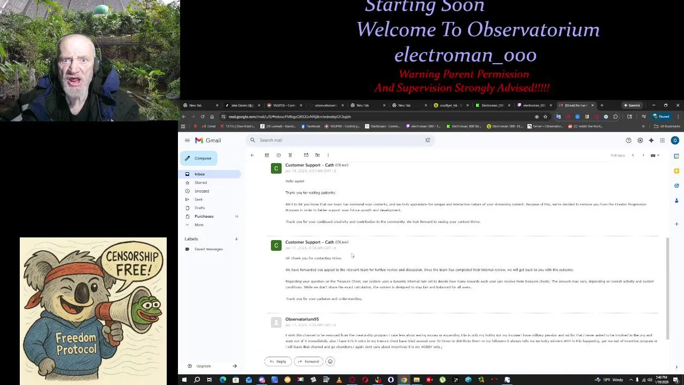Viewport: 684px width, 385px height.
Task: Open the Gmail main menu hamburger
Action: click(x=187, y=140)
